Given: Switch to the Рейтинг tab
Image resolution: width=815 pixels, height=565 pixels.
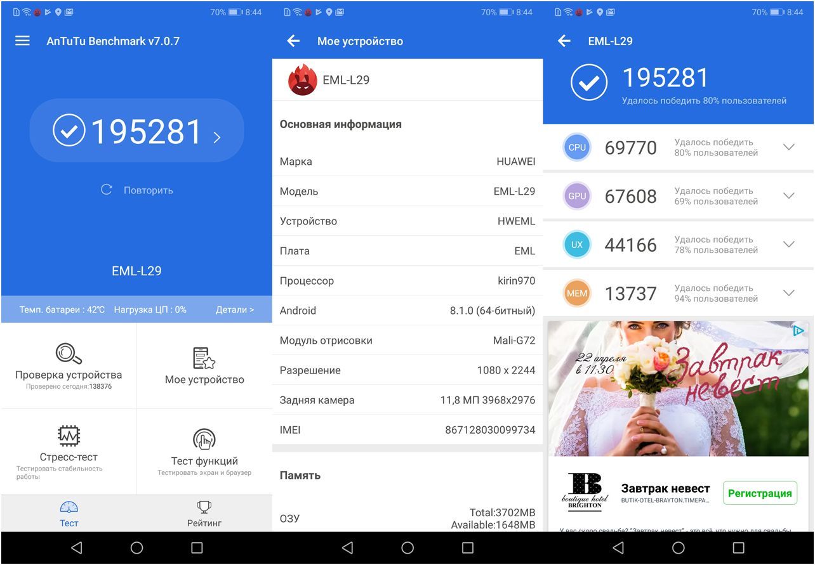Looking at the screenshot, I should point(204,514).
